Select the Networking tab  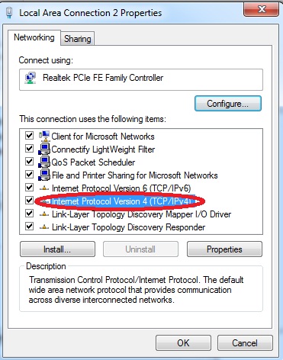[34, 37]
